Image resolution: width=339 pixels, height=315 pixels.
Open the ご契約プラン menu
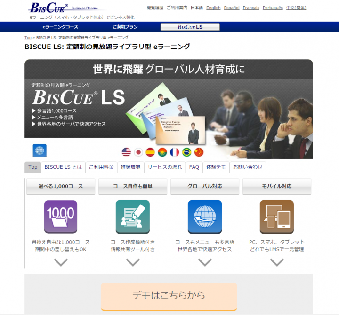[x=125, y=27]
